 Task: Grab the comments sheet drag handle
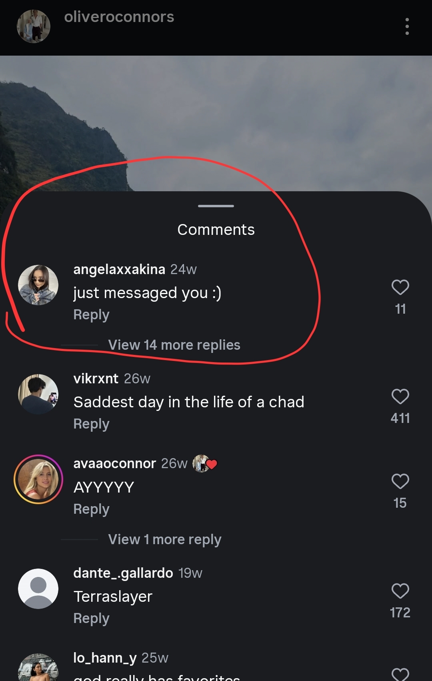click(216, 206)
